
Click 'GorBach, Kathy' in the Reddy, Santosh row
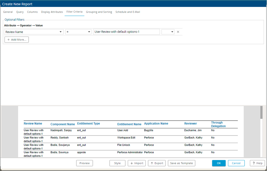pyautogui.click(x=193, y=138)
